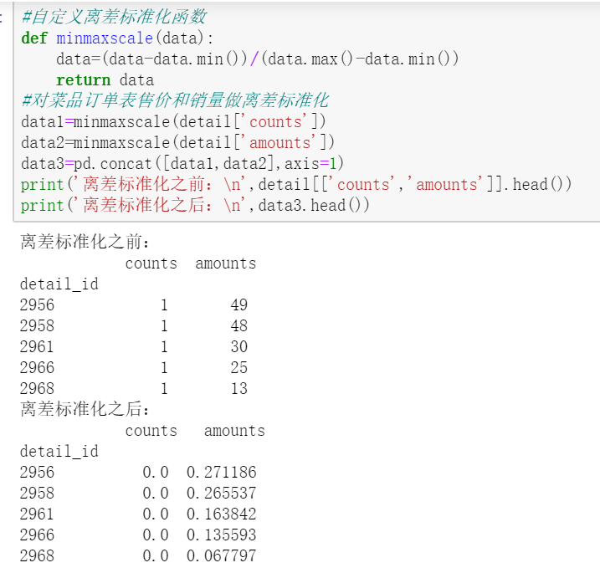Click the print line with data3.head()
Viewport: 600px width, 573px height.
tap(195, 206)
